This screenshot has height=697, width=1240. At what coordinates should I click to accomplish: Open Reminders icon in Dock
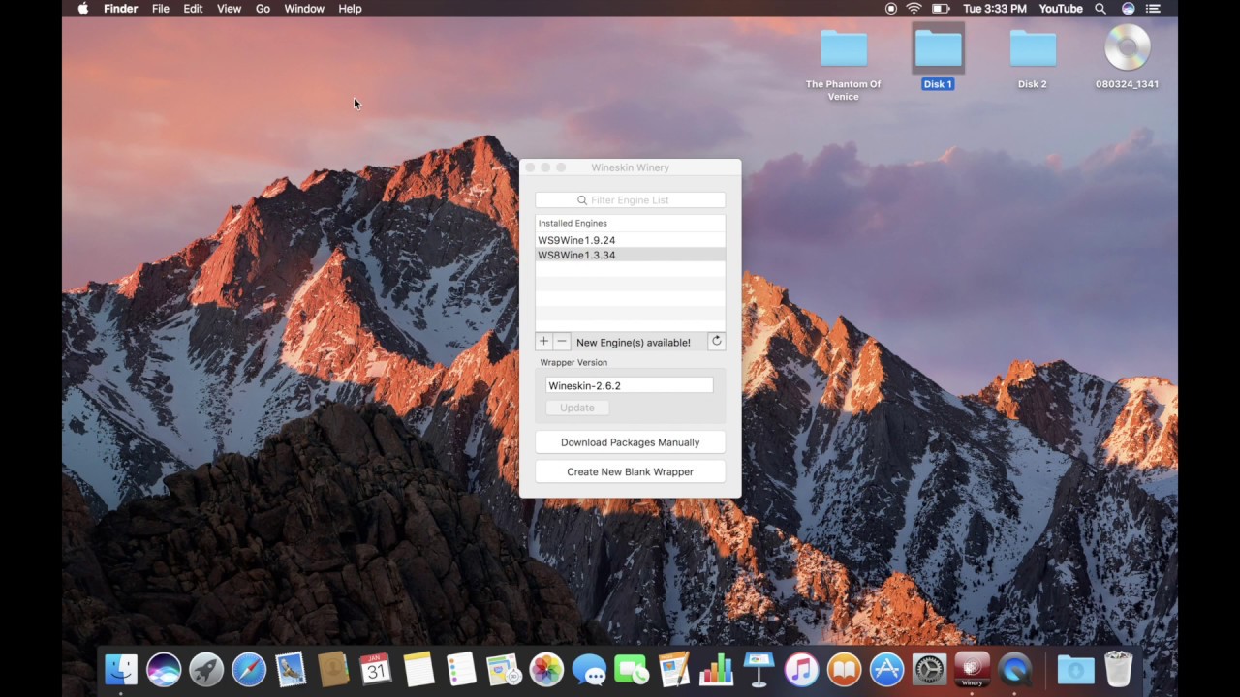click(x=461, y=669)
